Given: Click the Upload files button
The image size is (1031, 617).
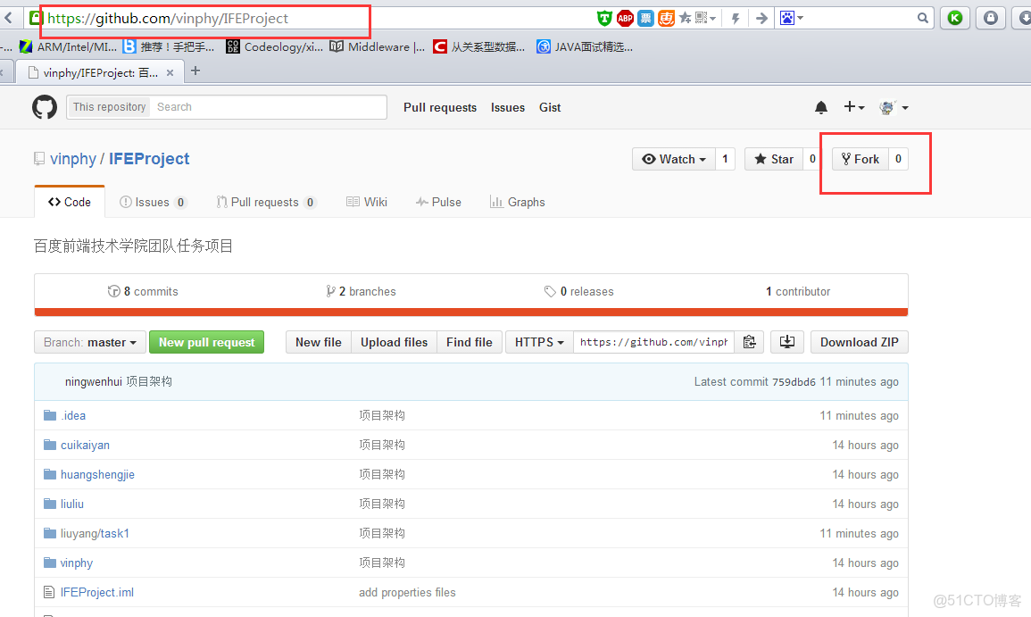Looking at the screenshot, I should pos(394,342).
